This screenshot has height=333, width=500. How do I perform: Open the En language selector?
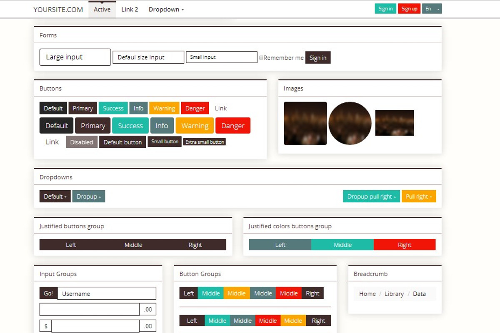432,8
